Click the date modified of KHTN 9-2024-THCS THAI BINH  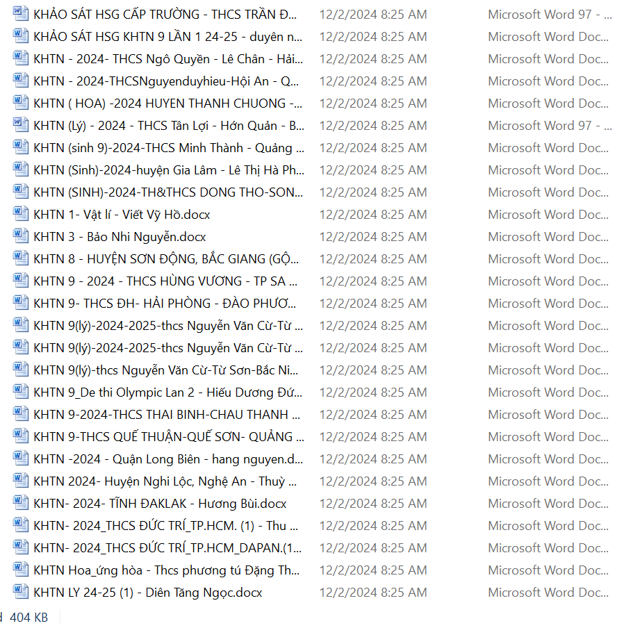point(372,414)
